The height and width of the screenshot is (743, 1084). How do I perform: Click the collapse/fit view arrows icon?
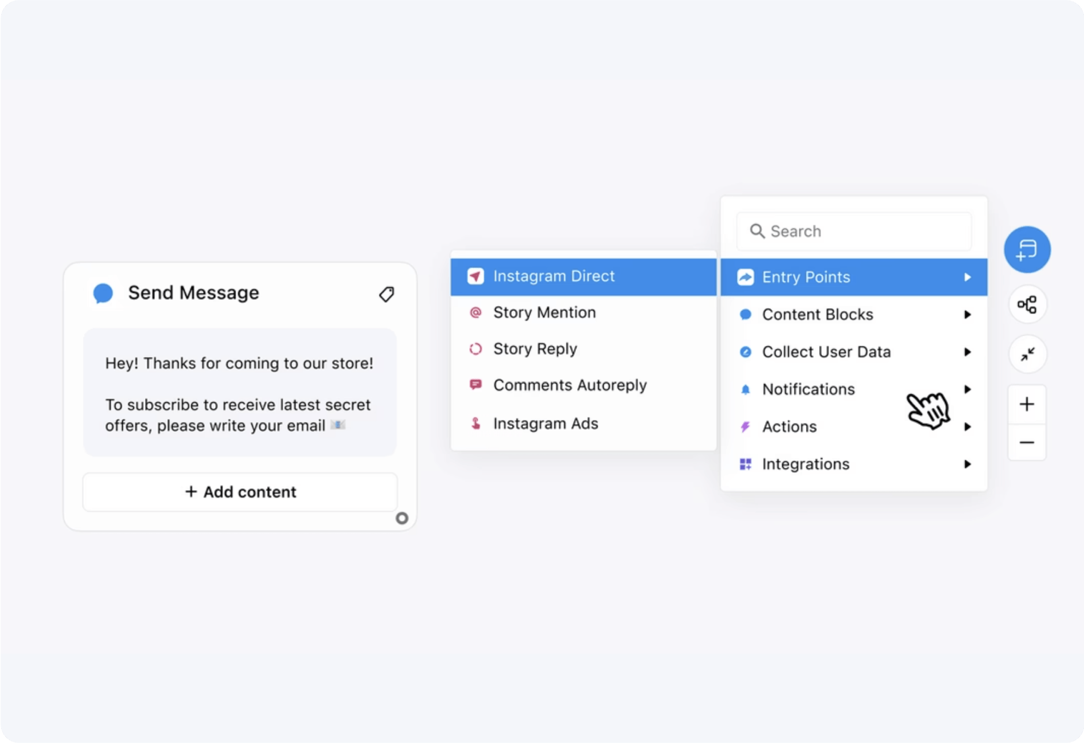tap(1027, 354)
